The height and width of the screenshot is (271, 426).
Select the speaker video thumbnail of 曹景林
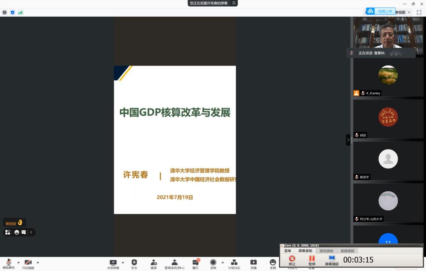click(388, 36)
